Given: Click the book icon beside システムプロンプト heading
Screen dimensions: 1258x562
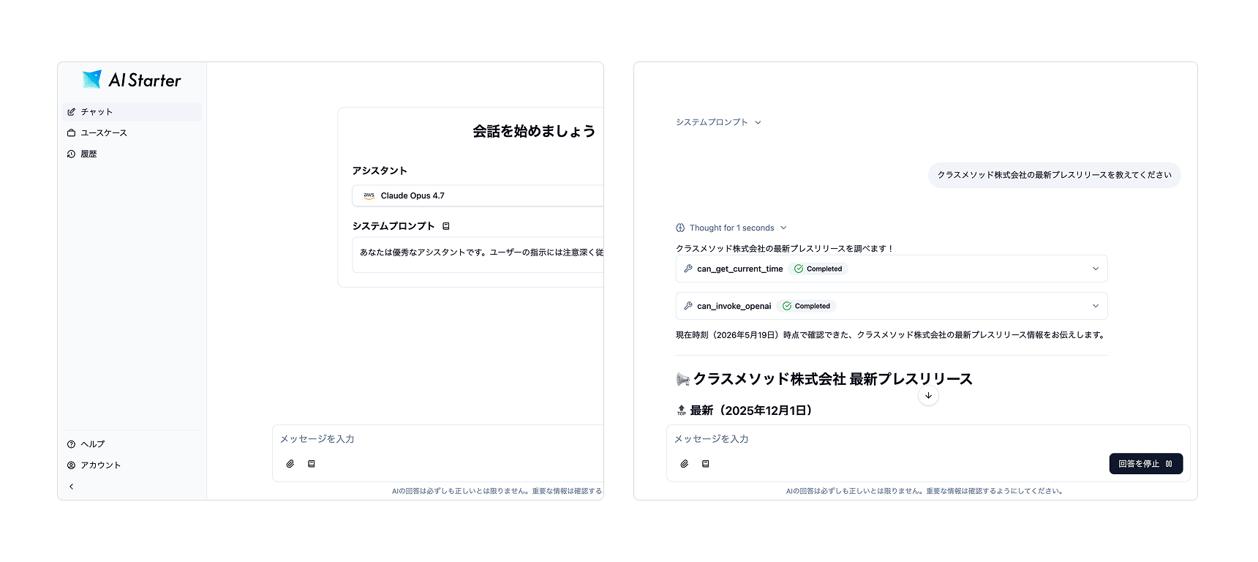Looking at the screenshot, I should [446, 226].
